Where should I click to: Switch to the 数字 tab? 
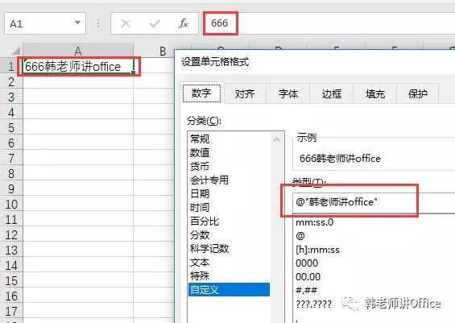click(x=201, y=93)
